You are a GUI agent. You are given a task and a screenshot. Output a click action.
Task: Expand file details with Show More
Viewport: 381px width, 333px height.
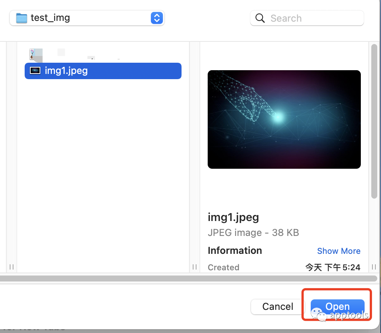[x=338, y=251]
